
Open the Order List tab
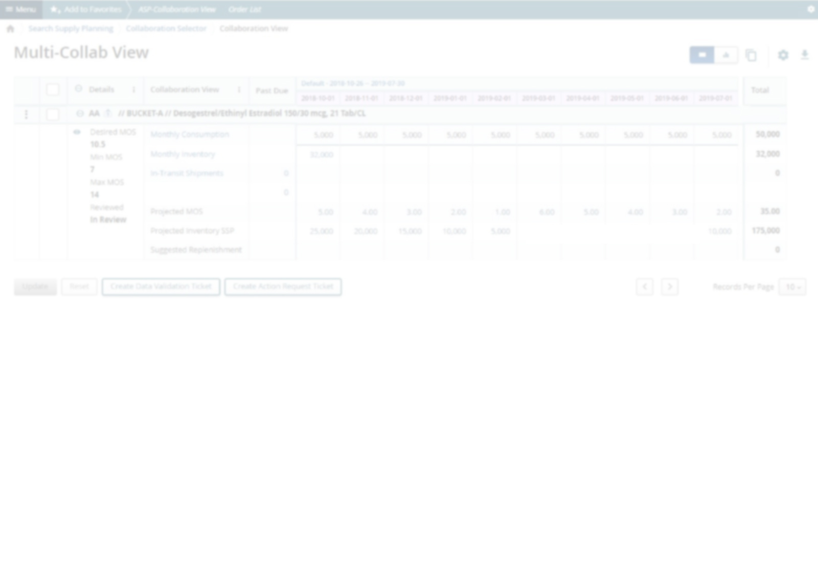[x=244, y=9]
